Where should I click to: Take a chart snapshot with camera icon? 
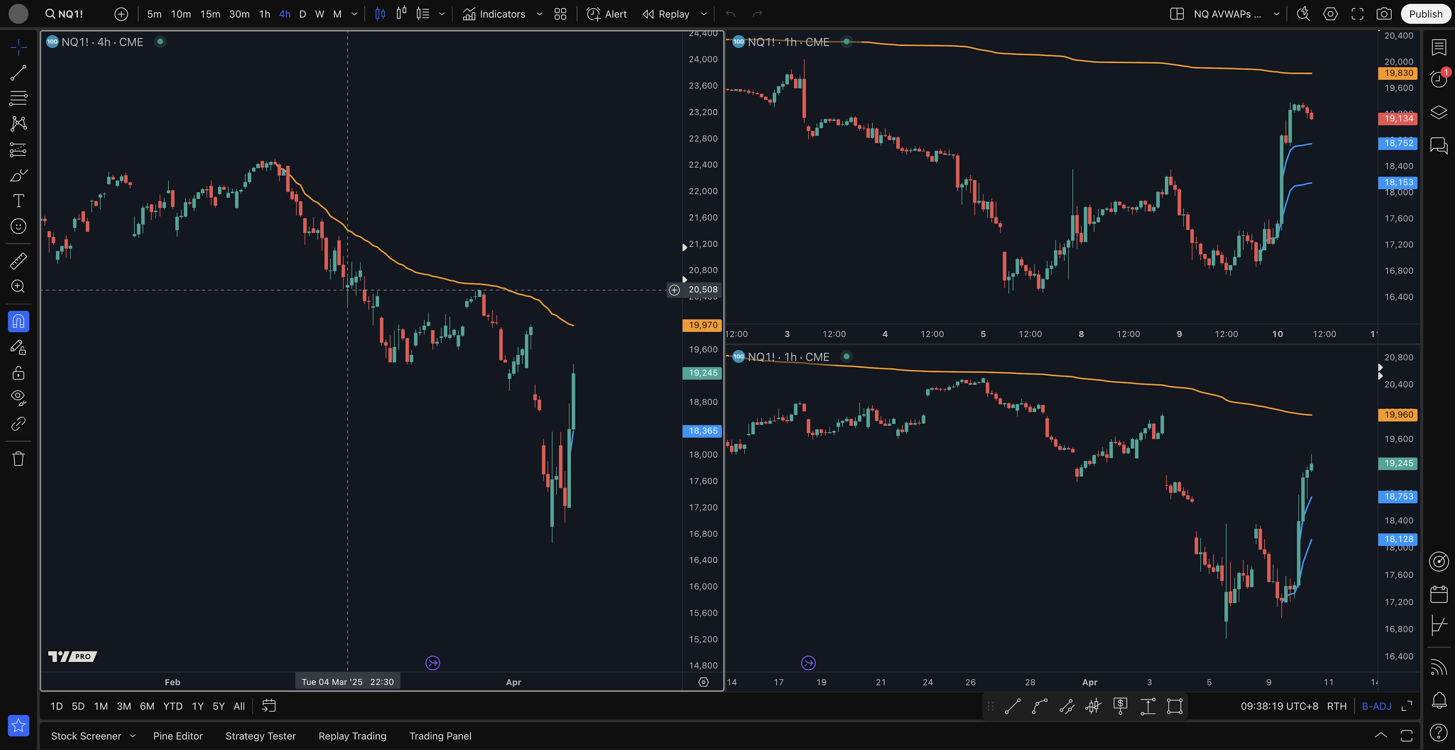tap(1383, 14)
